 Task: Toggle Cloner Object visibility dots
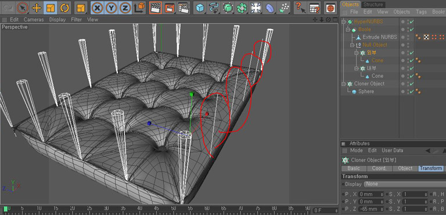pyautogui.click(x=408, y=84)
